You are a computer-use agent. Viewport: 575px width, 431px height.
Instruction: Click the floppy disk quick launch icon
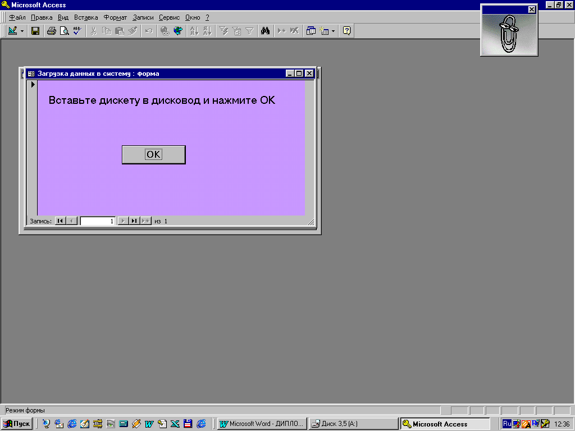coord(188,424)
